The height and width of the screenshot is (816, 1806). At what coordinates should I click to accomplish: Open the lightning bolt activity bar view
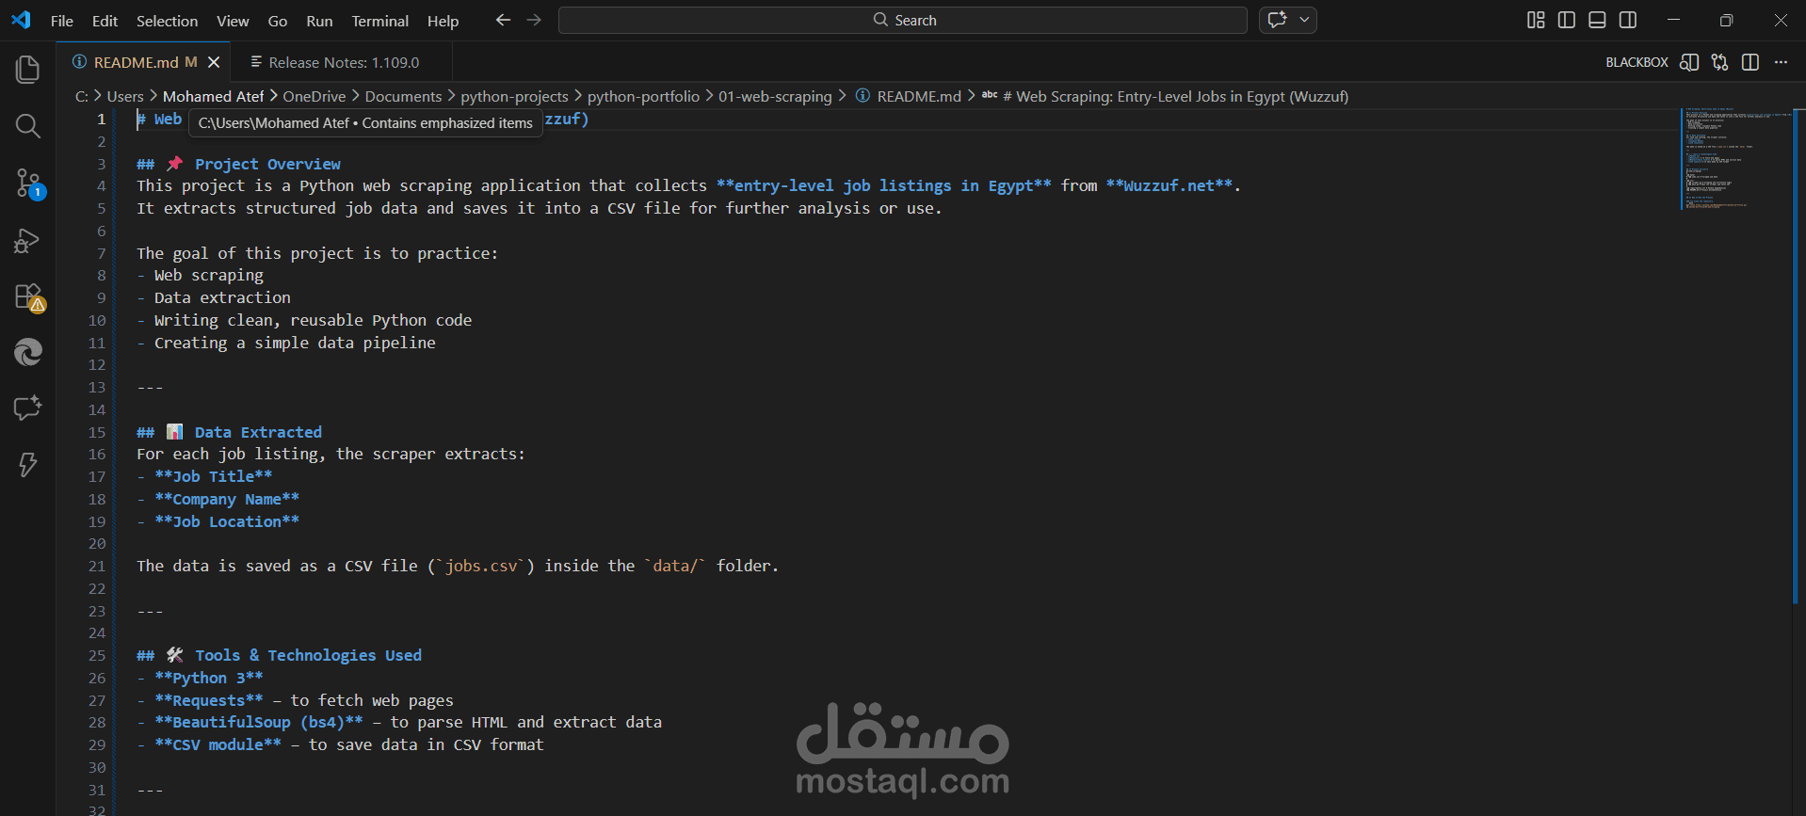tap(28, 464)
